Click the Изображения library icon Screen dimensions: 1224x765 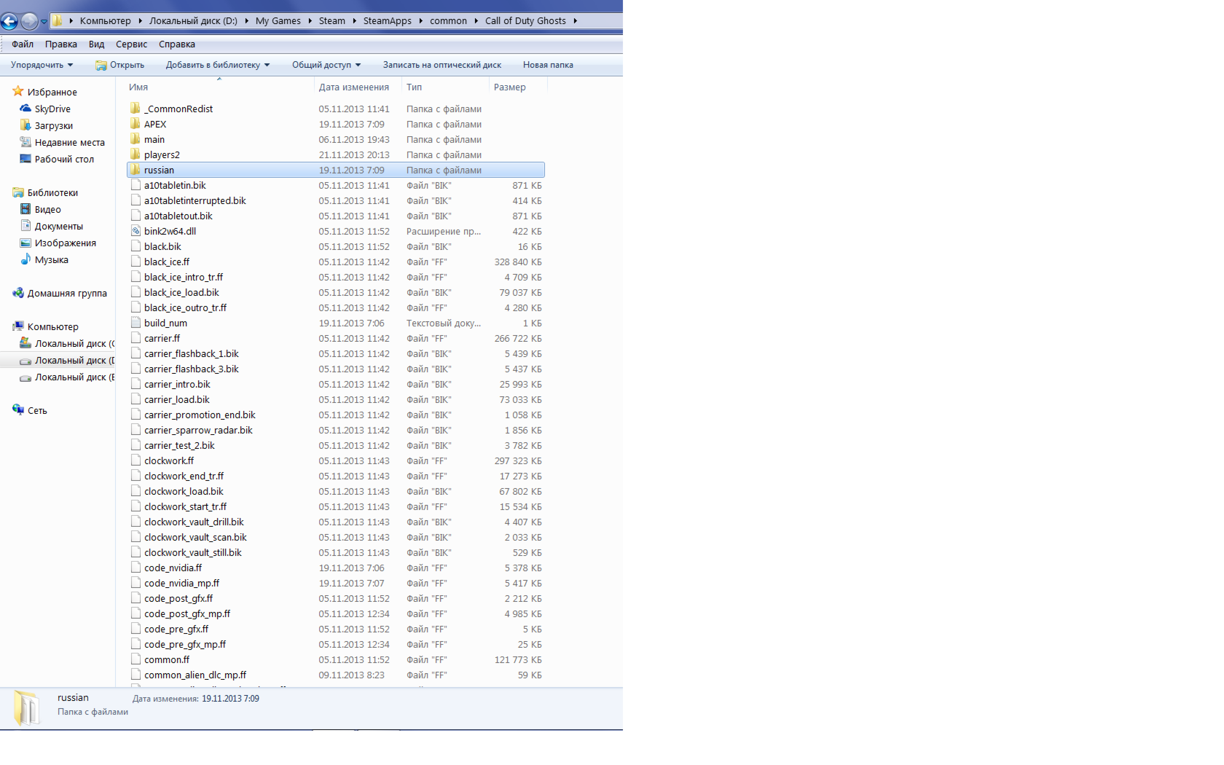[25, 242]
